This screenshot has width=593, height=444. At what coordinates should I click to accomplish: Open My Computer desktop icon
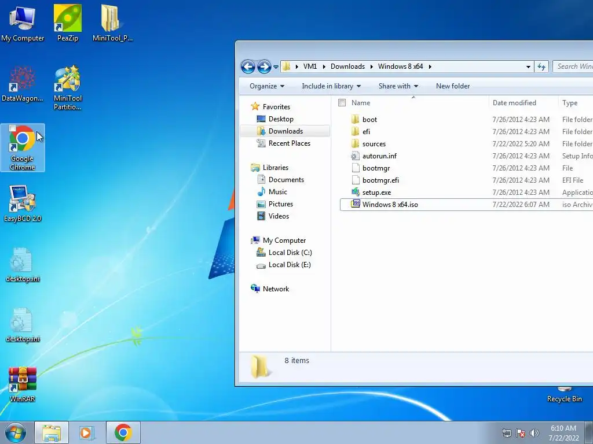(23, 24)
